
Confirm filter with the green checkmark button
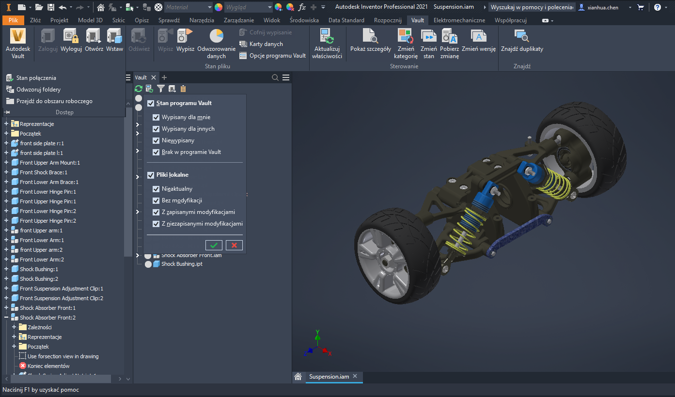point(214,245)
